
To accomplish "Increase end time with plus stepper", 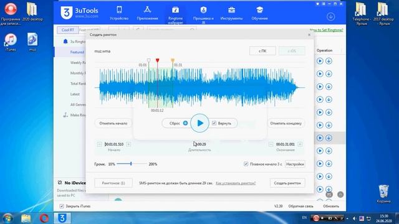I will coord(300,144).
